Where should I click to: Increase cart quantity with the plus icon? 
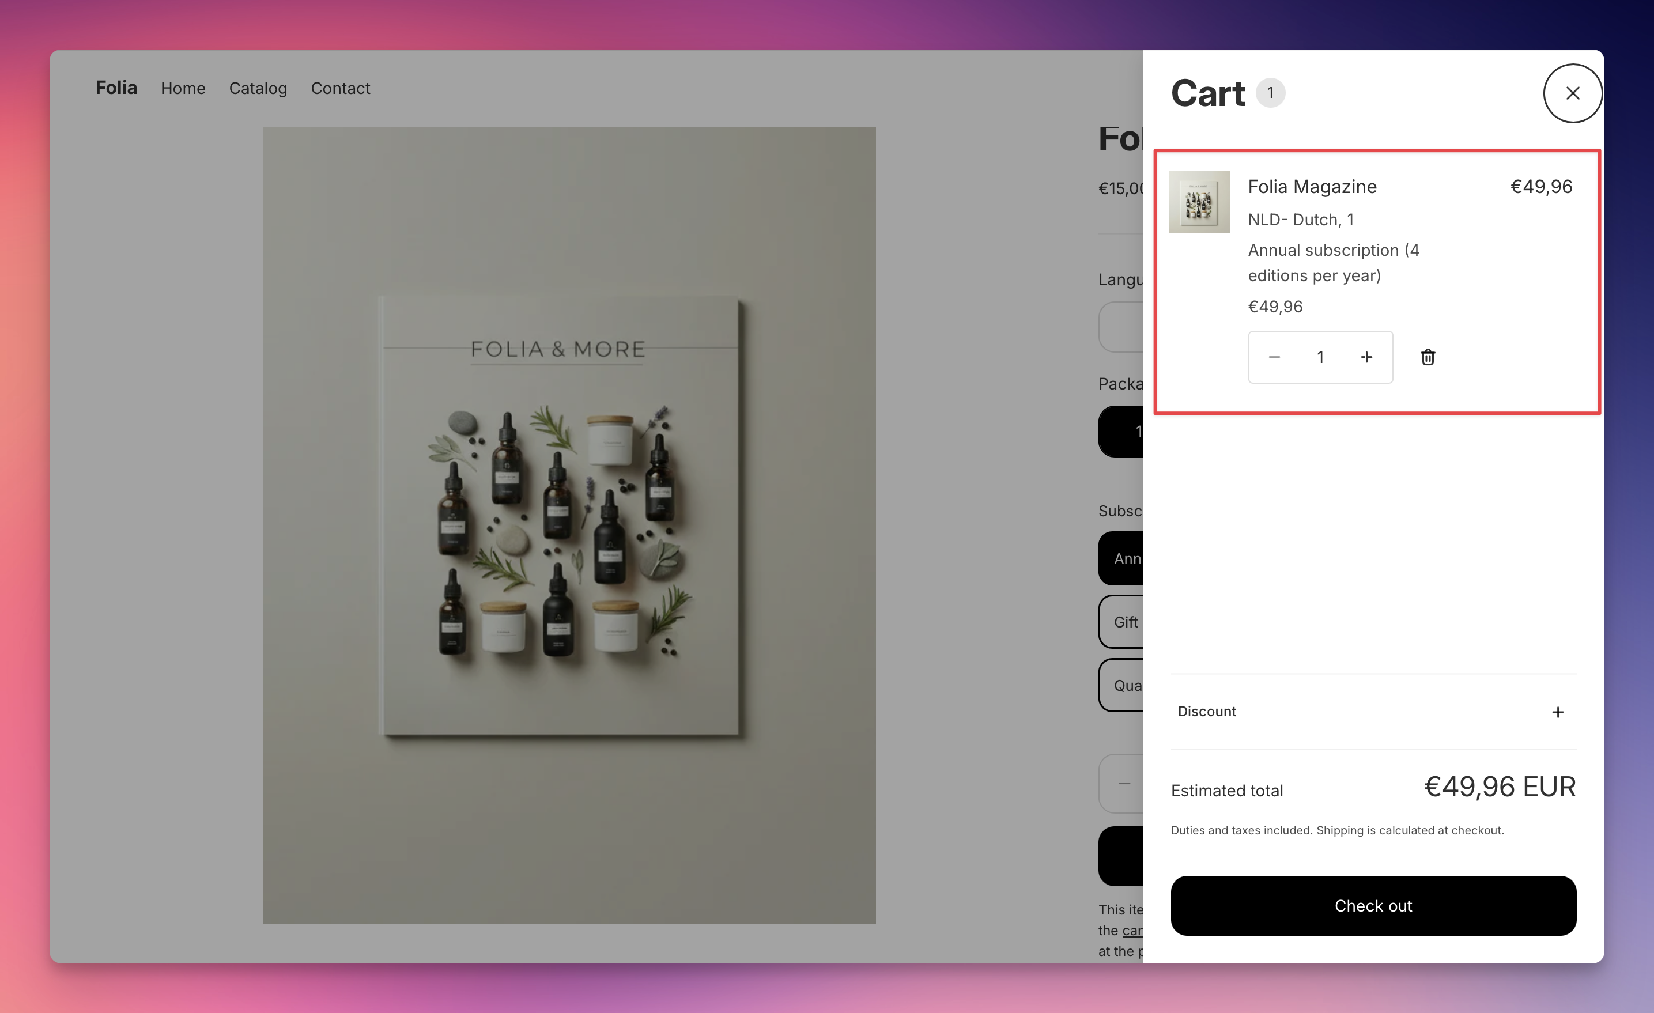point(1368,357)
